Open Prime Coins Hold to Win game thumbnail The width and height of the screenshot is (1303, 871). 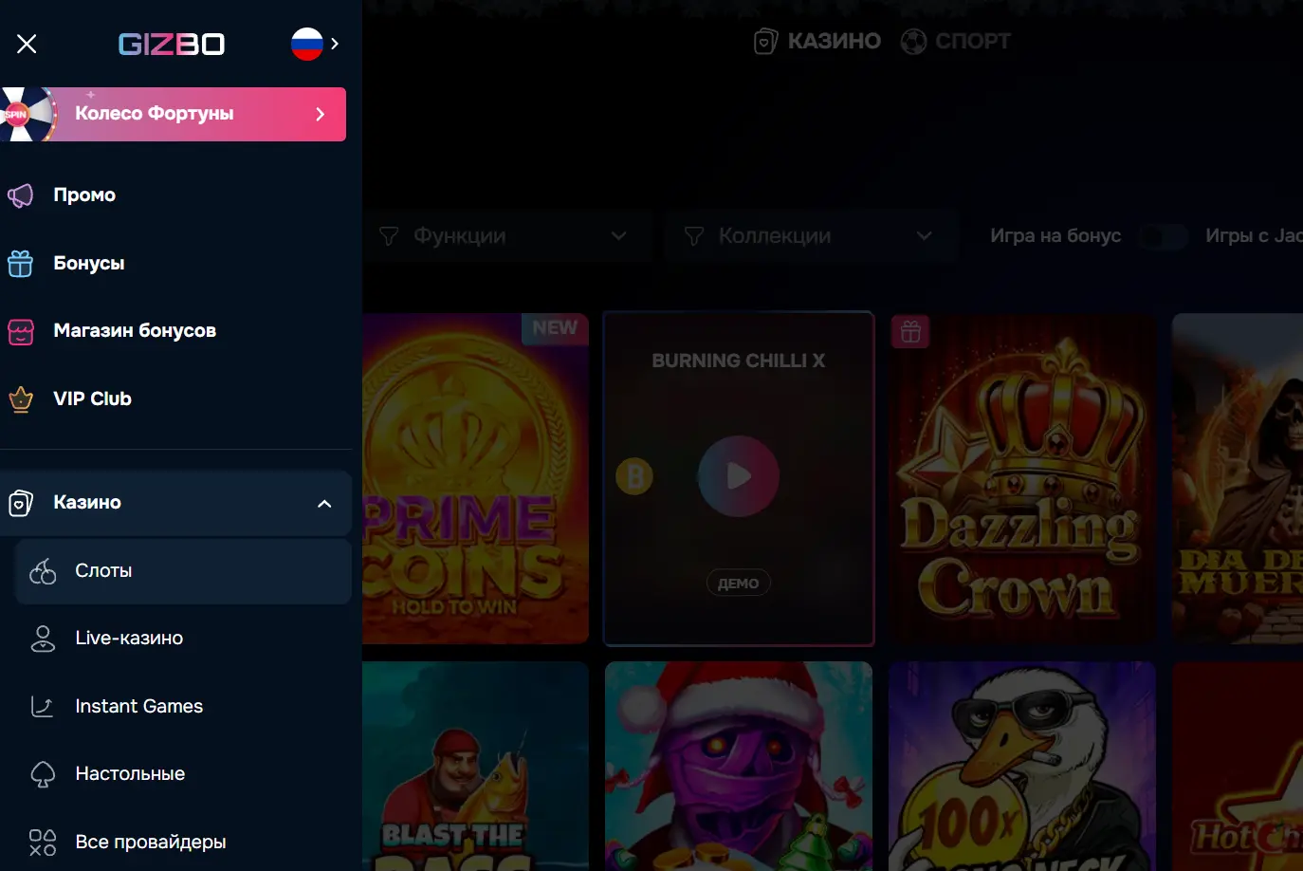click(475, 478)
